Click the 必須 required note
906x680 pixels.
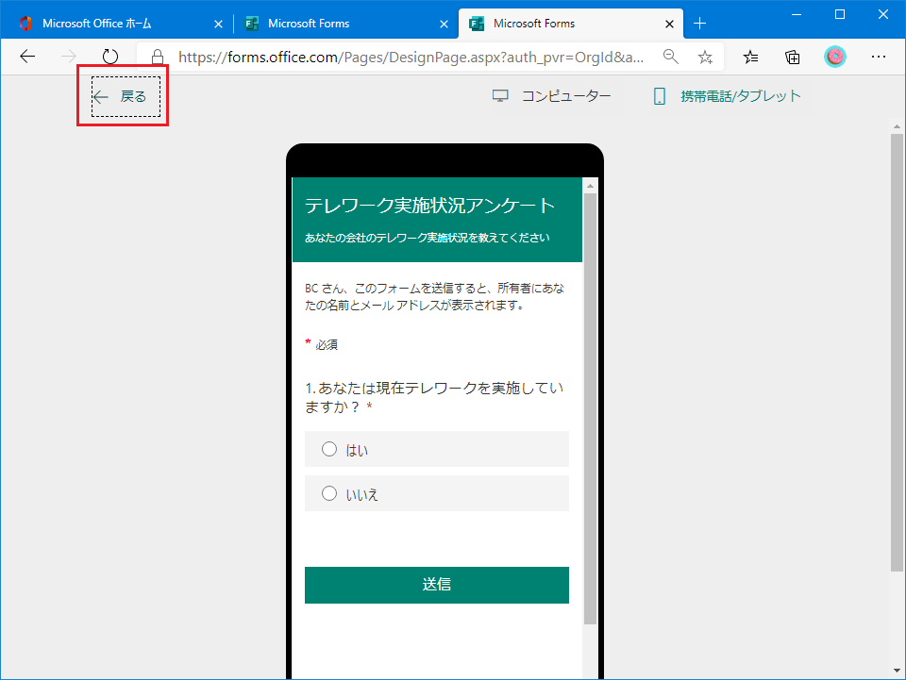point(321,344)
